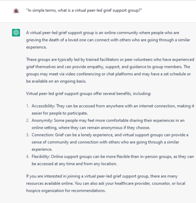Viewport: 196px width, 203px height.
Task: Click the first paragraph defining the online community
Action: (108, 40)
